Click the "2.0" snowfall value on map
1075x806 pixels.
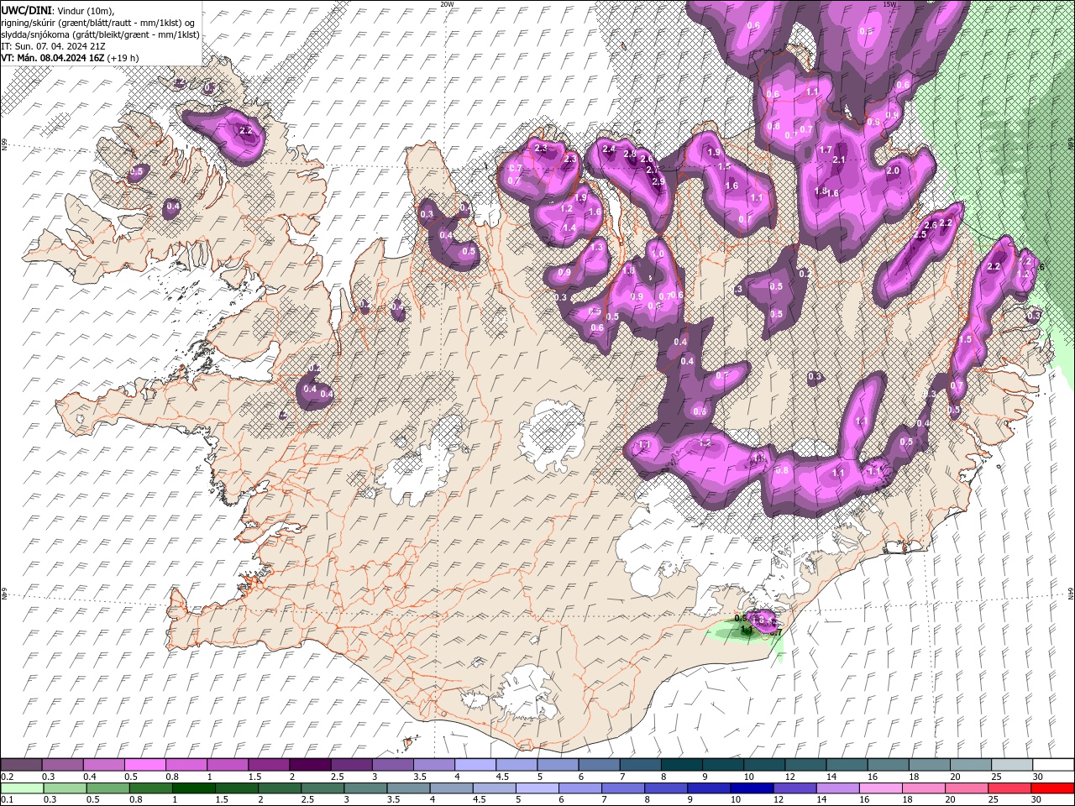tap(893, 170)
